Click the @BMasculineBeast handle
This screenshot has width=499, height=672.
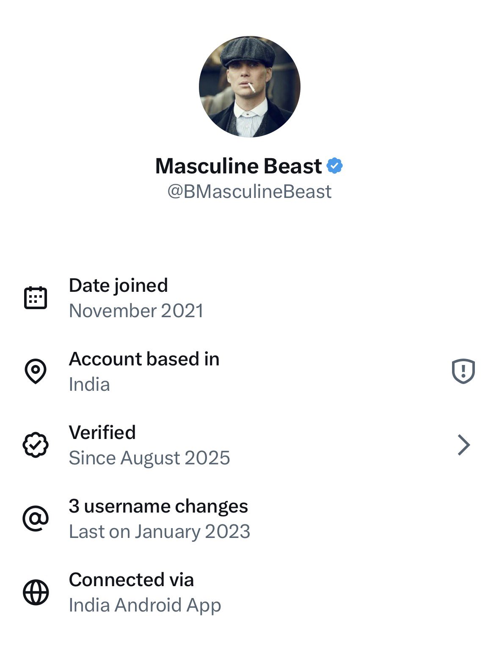249,192
